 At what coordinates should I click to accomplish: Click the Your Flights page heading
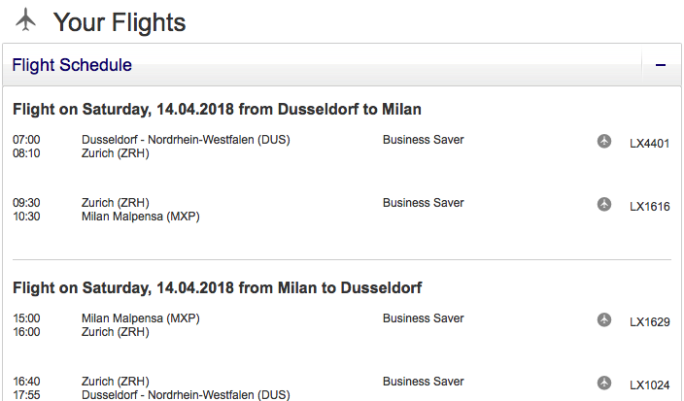119,21
